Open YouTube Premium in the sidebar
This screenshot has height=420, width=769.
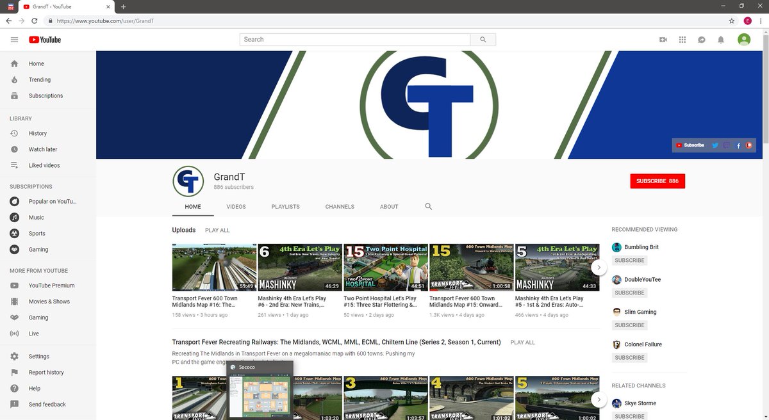point(48,286)
